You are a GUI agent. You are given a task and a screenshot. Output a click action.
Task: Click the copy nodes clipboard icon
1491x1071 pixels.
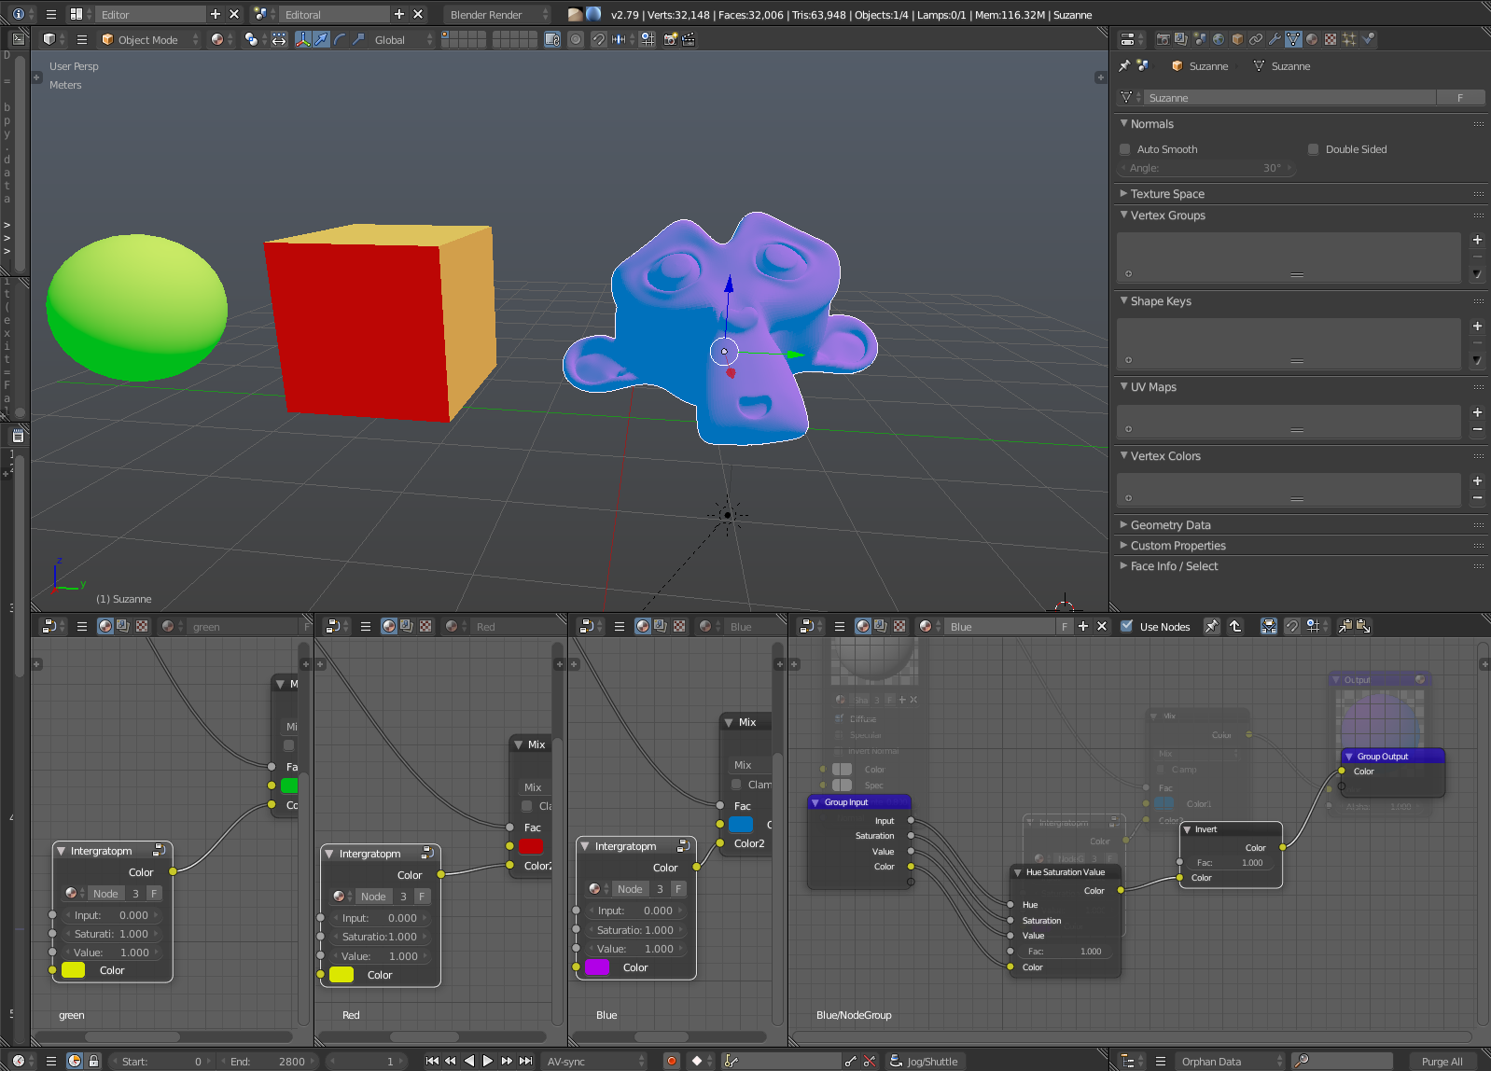pos(1345,626)
